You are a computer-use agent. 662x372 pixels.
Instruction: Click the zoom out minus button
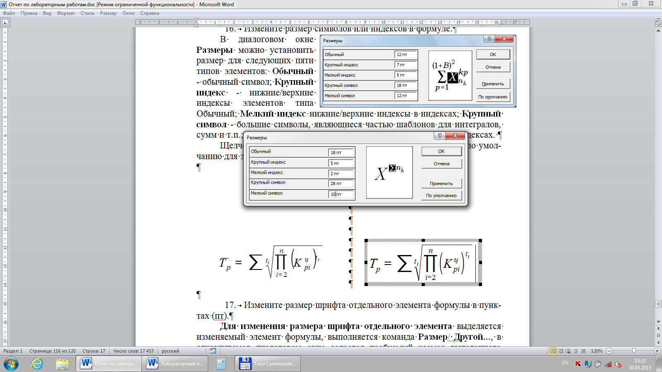coord(609,351)
